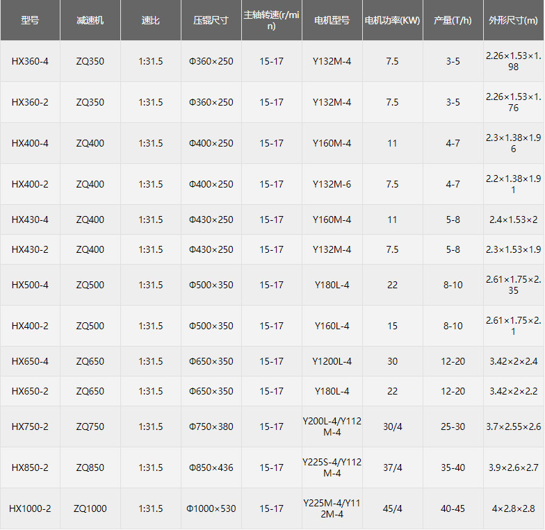545x530 pixels.
Task: Click the ZQ850 reducer cell
Action: click(90, 467)
